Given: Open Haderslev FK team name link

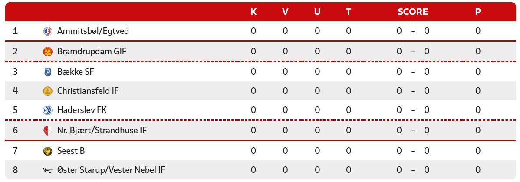Looking at the screenshot, I should pos(82,110).
